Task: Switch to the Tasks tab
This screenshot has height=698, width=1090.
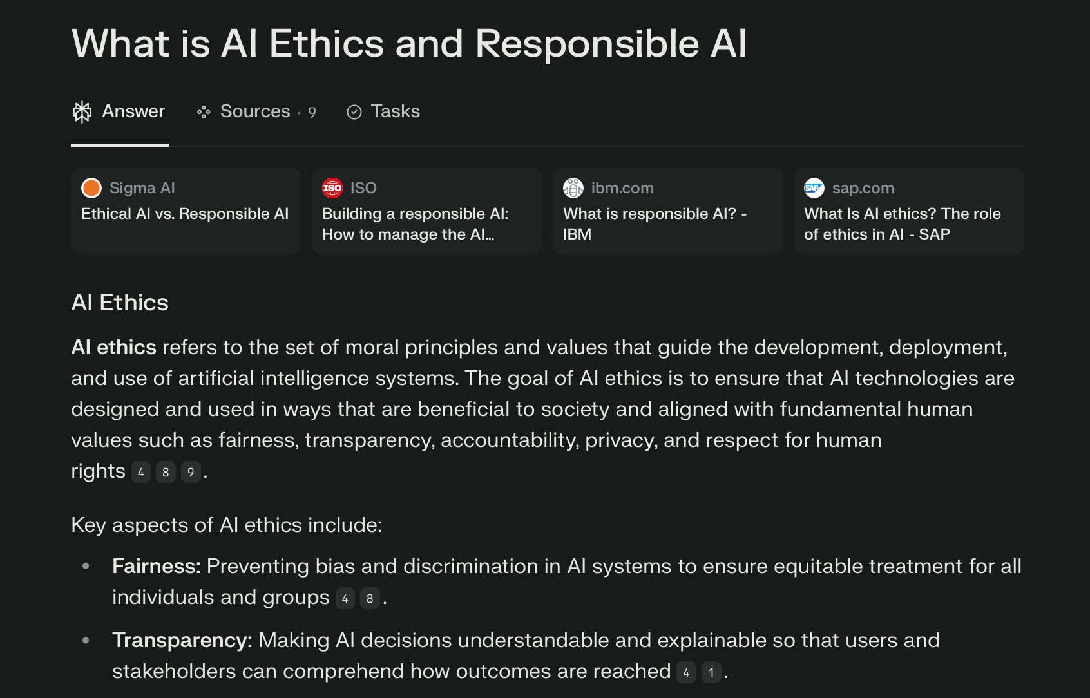Action: (x=383, y=111)
